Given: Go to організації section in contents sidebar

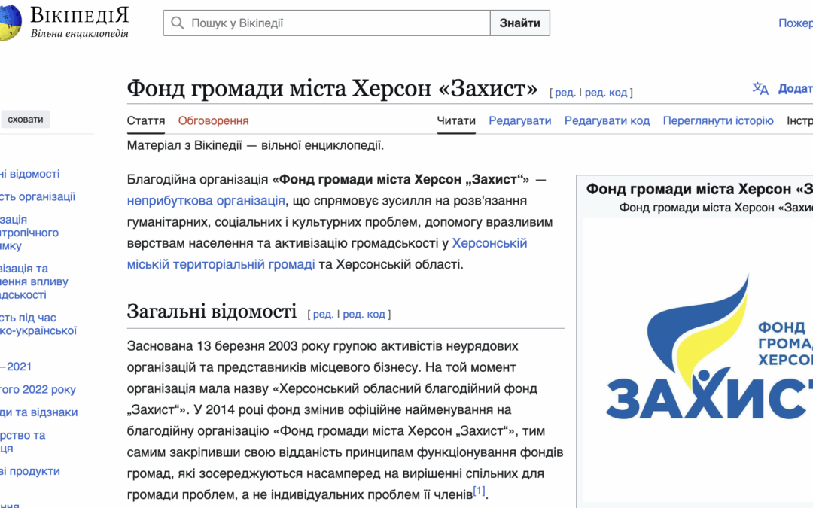Looking at the screenshot, I should click(x=38, y=196).
